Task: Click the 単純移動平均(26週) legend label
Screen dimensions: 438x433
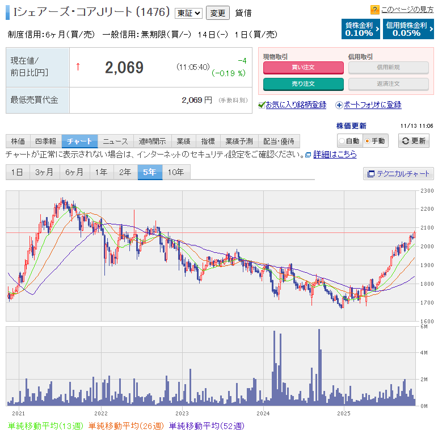Action: point(126,426)
